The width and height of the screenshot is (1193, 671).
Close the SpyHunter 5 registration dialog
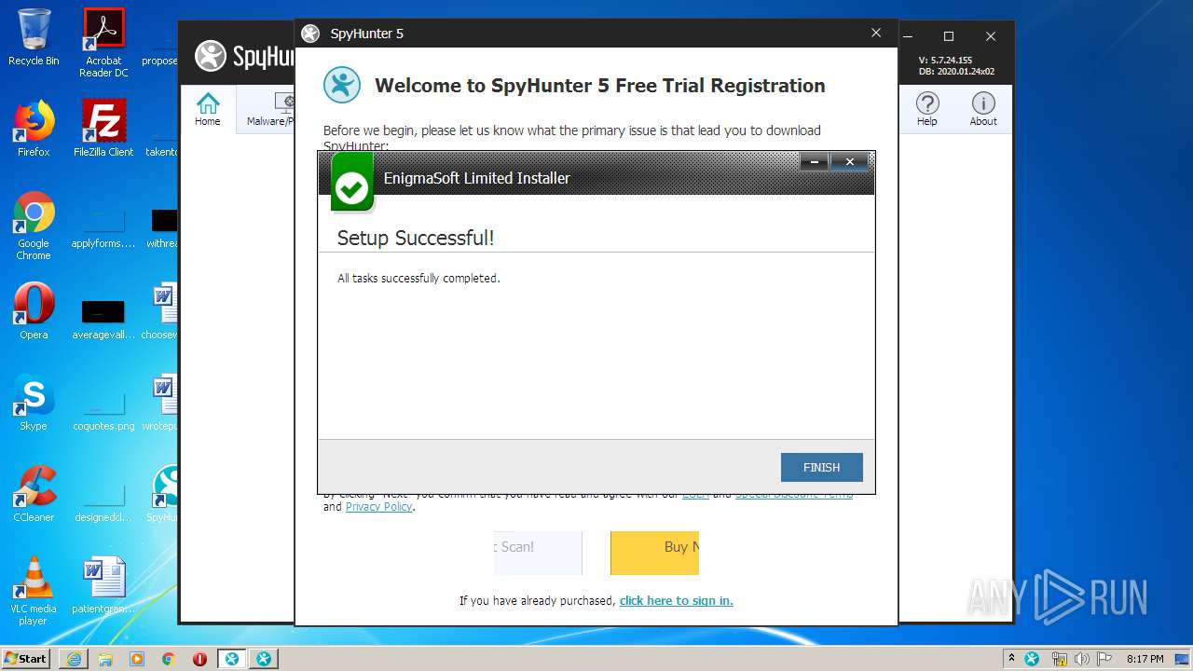876,33
